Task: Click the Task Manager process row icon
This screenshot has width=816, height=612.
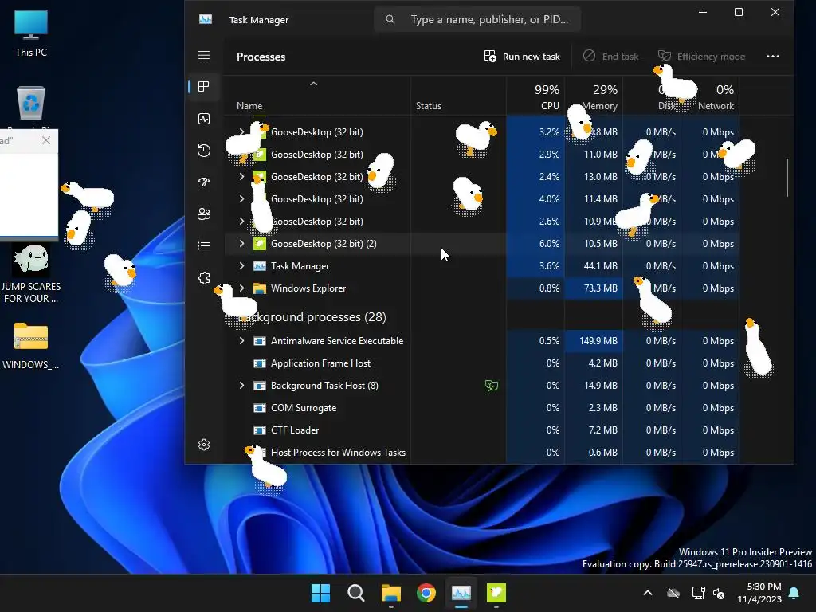Action: click(x=259, y=266)
